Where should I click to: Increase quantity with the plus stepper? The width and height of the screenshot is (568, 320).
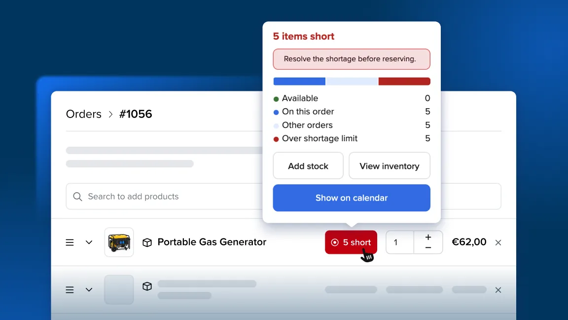click(428, 237)
